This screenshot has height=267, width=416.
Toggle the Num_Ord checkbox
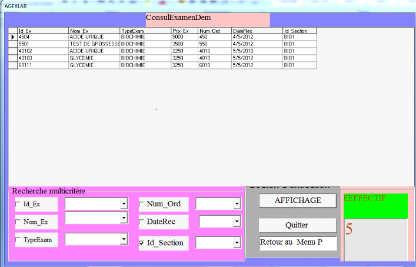tap(142, 205)
